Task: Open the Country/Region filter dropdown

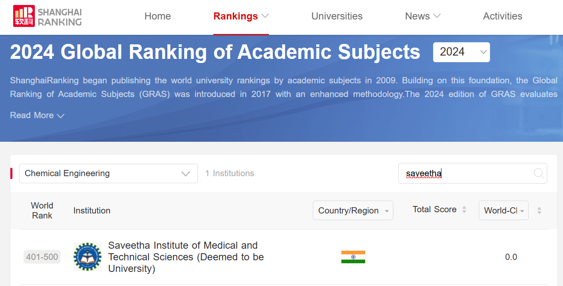Action: 353,211
